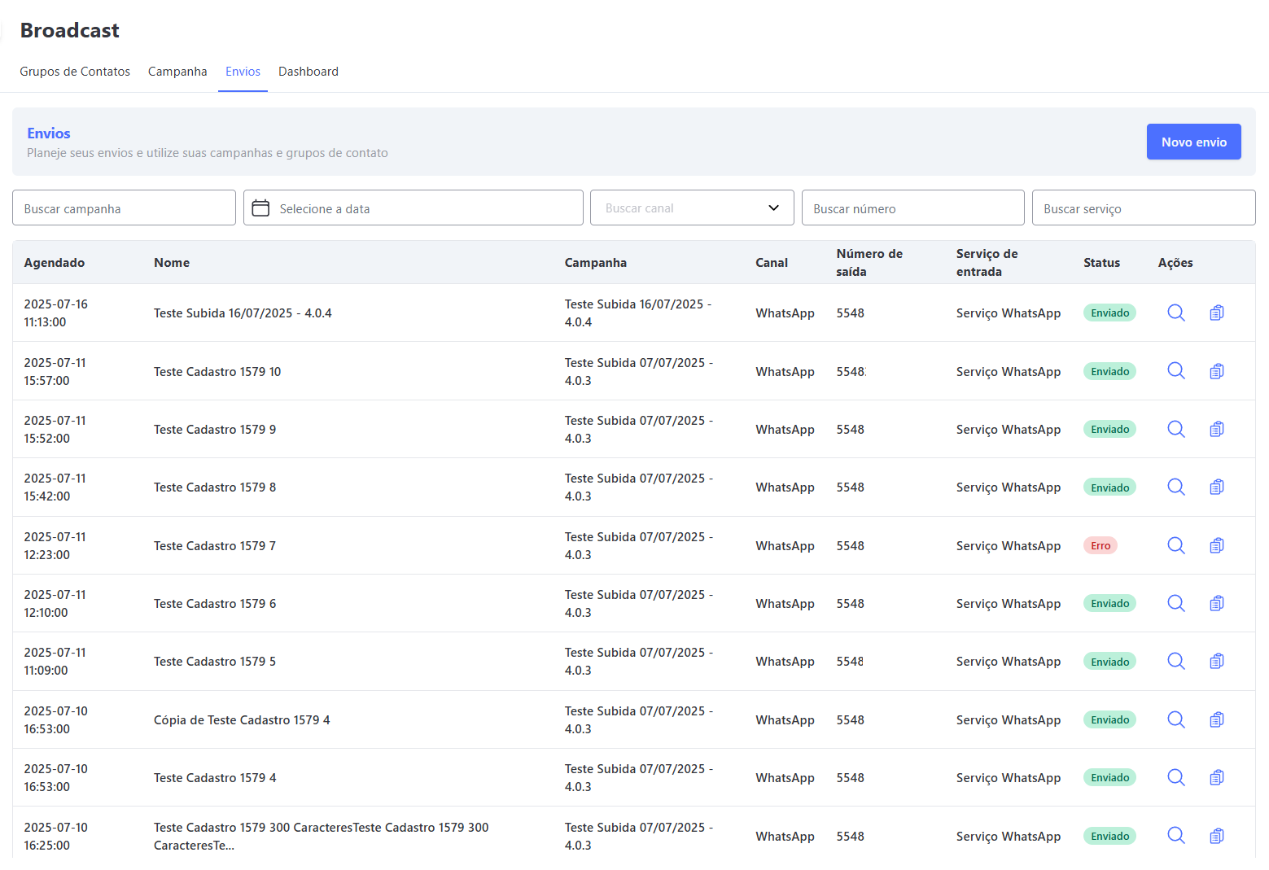Focus the Buscar número field
The image size is (1269, 870).
[x=912, y=208]
